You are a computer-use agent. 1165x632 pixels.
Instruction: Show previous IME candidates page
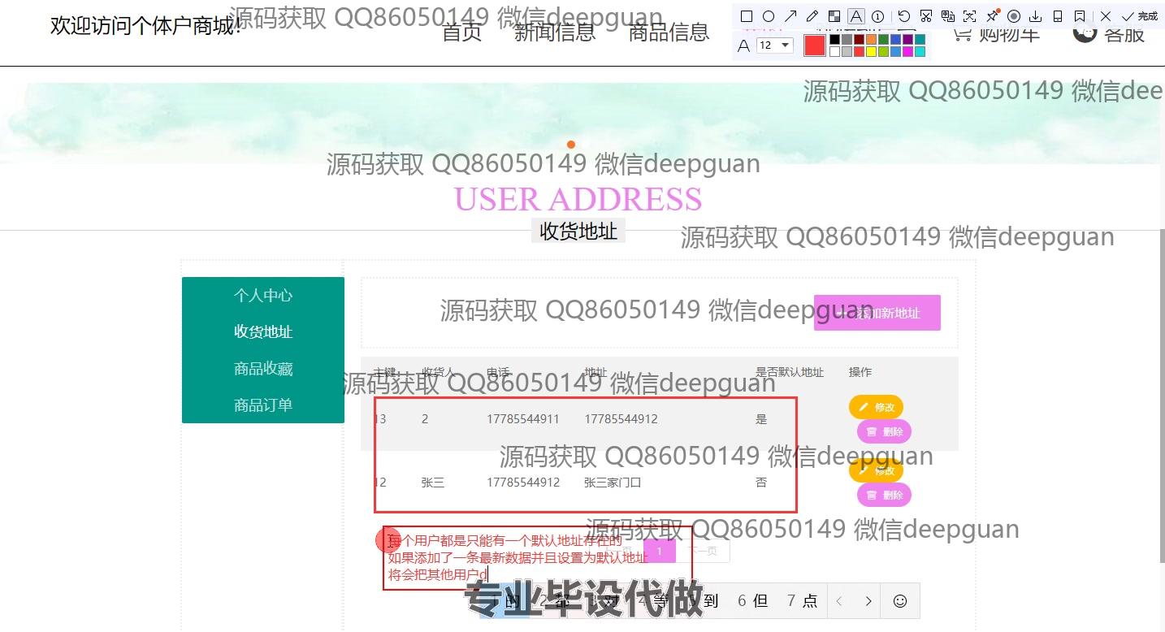(x=840, y=601)
